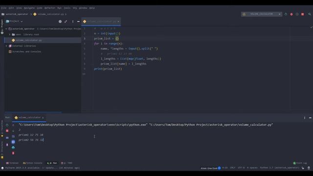313x176 pixels.
Task: Hide the Run panel with minus icon
Action: (x=310, y=118)
